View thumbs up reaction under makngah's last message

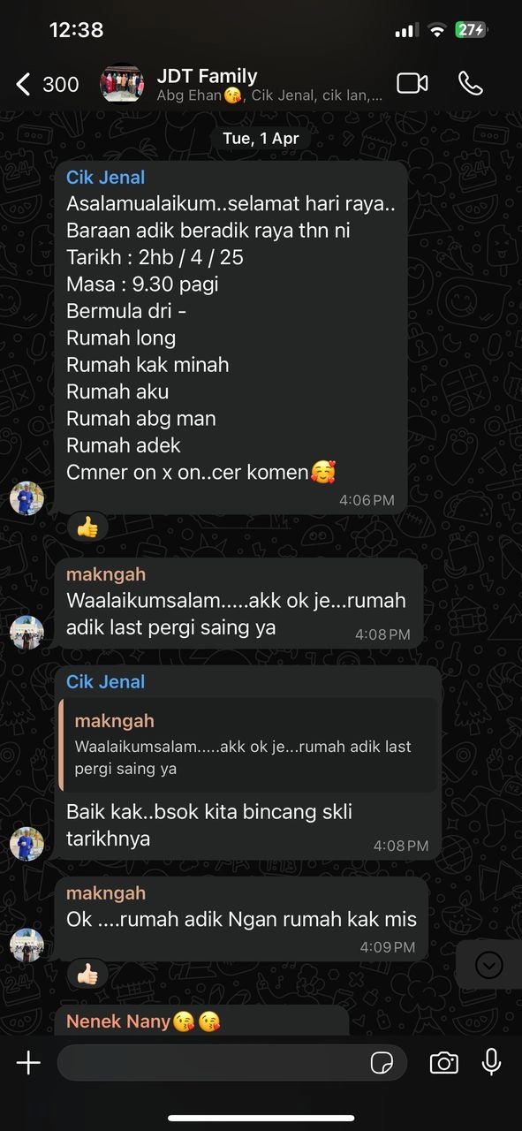(87, 975)
